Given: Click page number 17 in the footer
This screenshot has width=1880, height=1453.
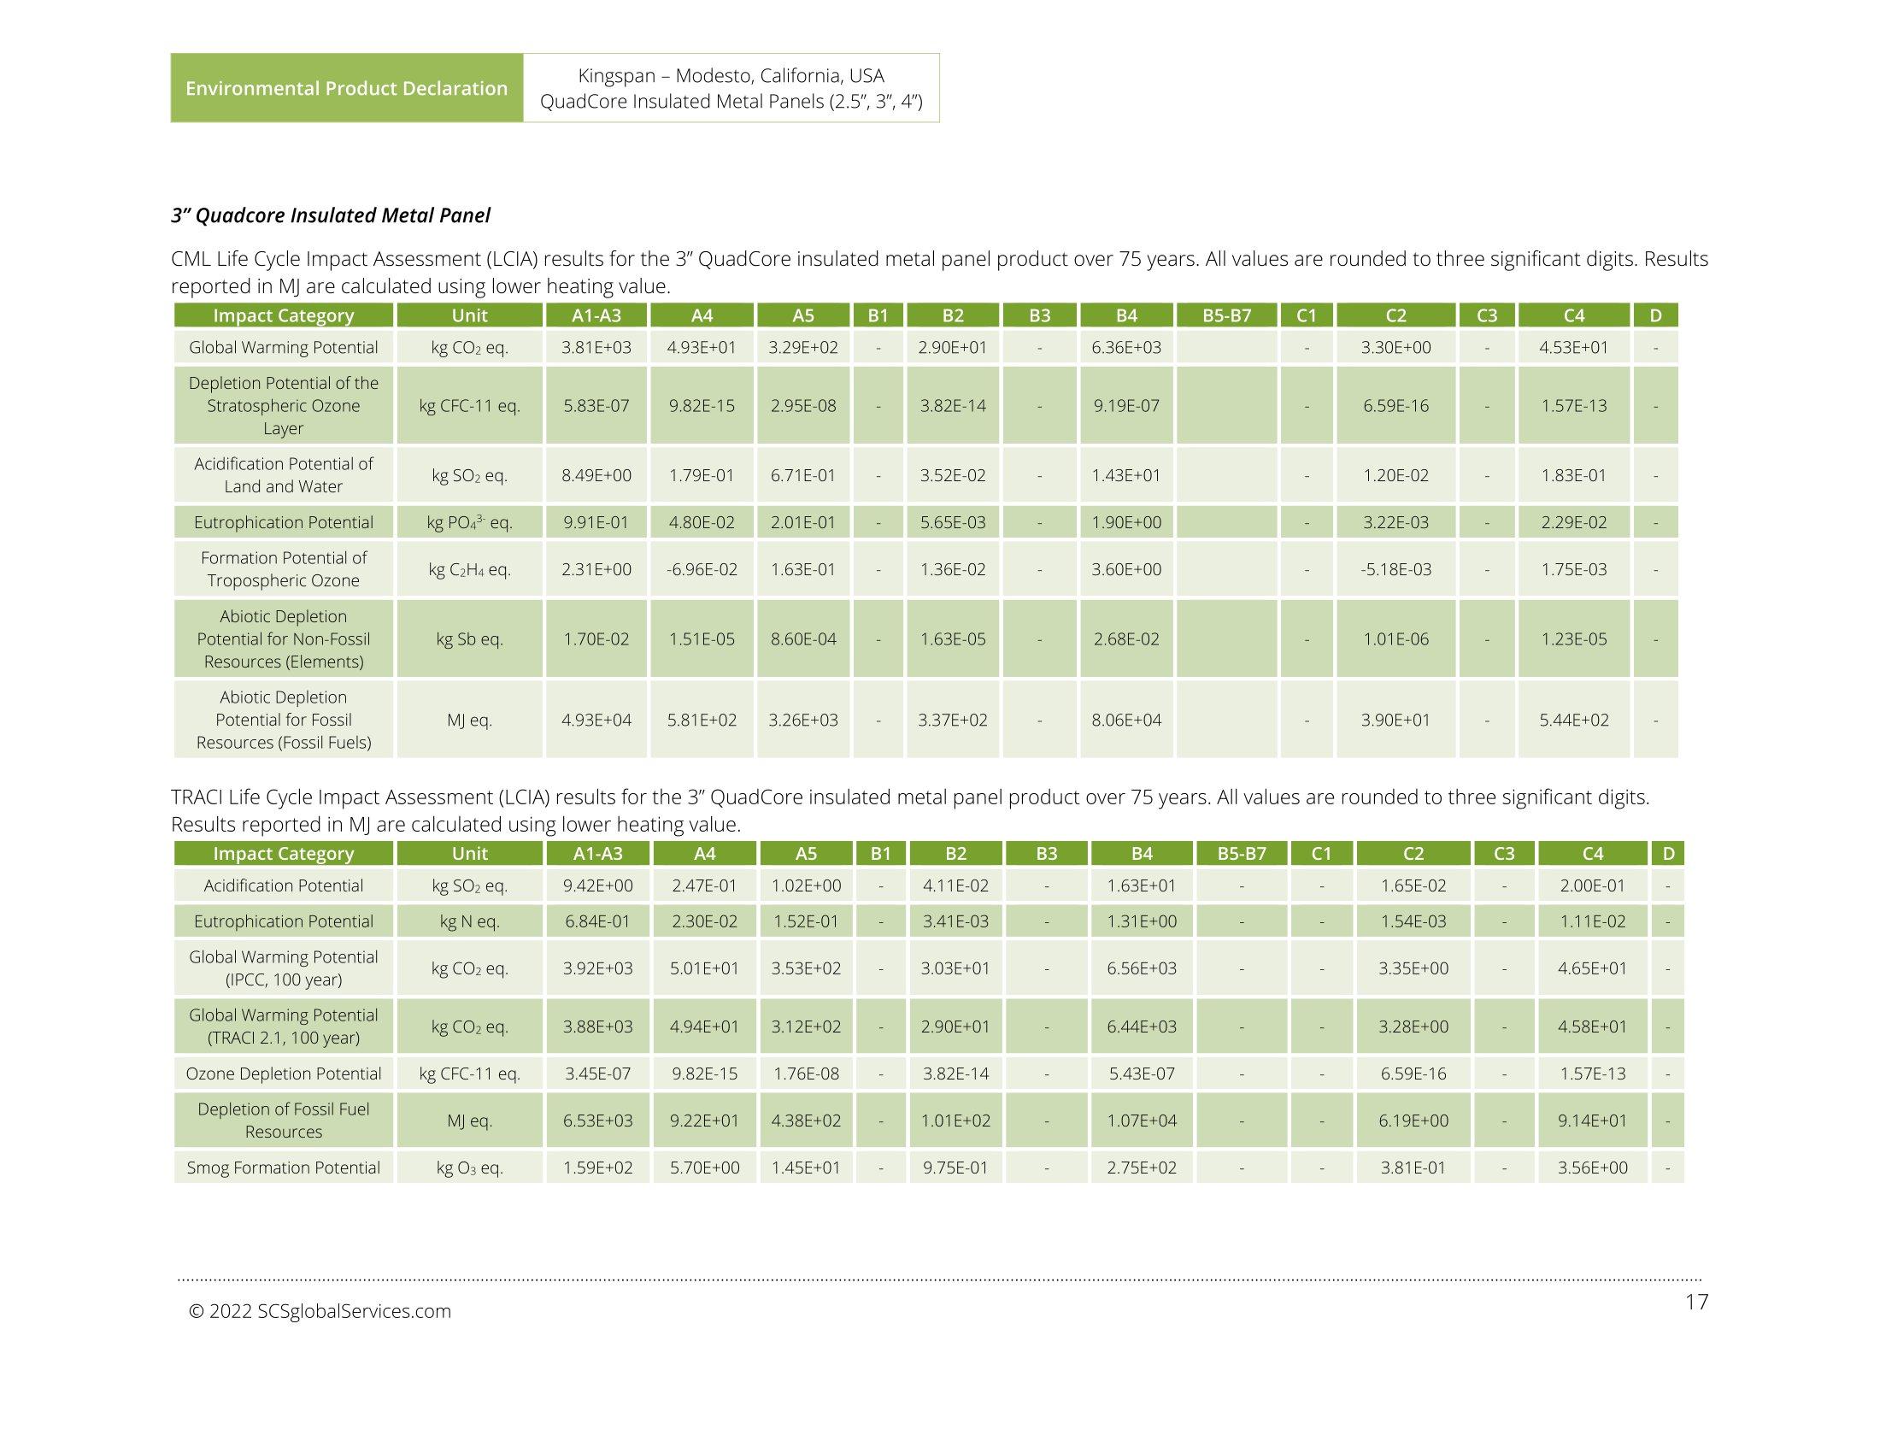Looking at the screenshot, I should click(x=1695, y=1302).
